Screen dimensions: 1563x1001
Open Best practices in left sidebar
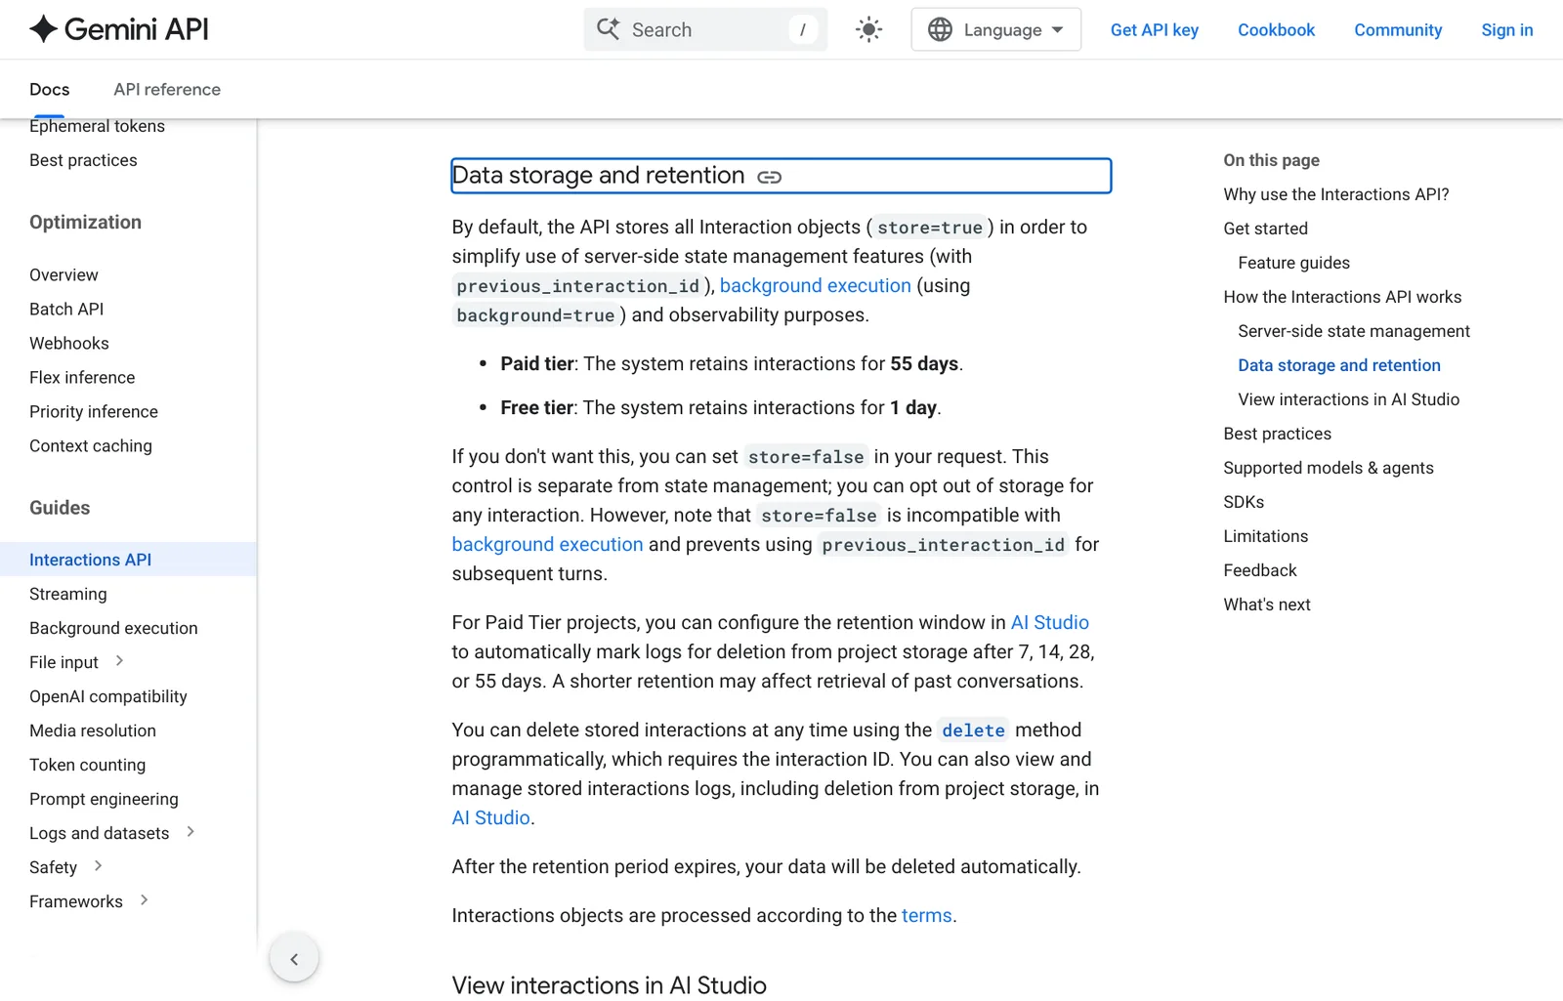pos(83,160)
